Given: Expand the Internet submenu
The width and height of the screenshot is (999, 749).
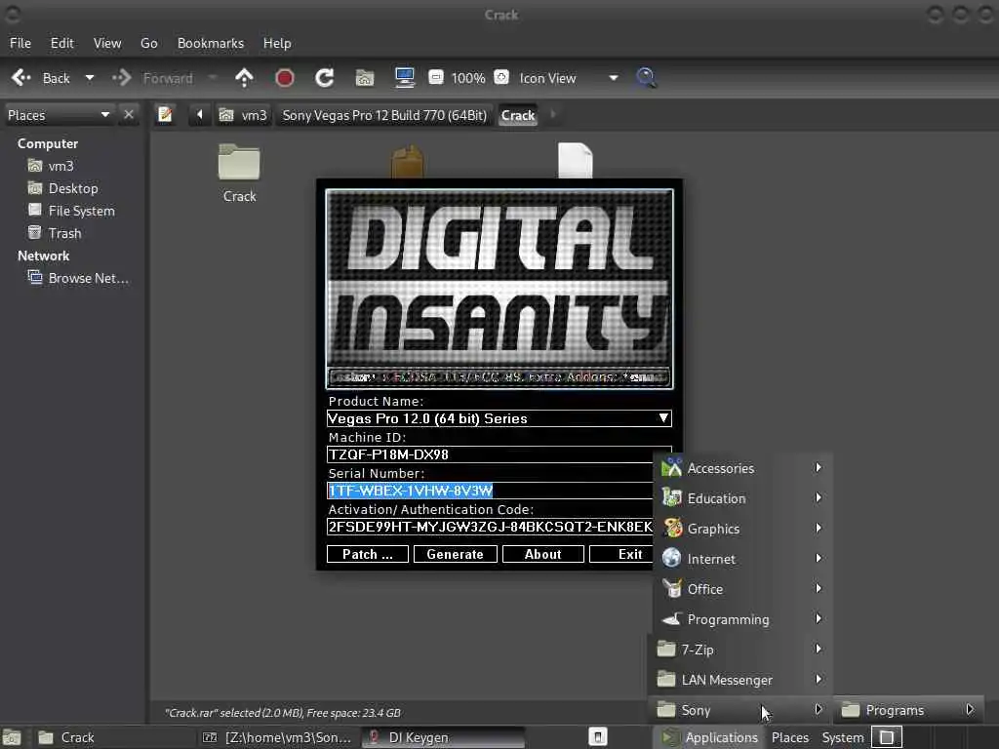Looking at the screenshot, I should pos(742,559).
